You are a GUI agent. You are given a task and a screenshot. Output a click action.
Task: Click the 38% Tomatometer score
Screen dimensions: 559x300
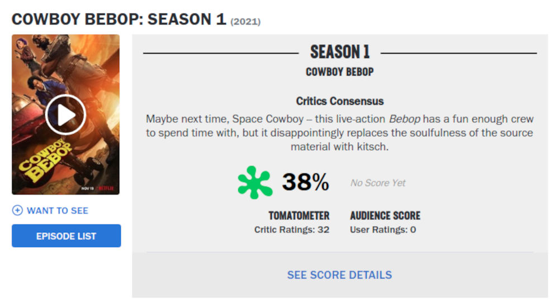click(305, 182)
